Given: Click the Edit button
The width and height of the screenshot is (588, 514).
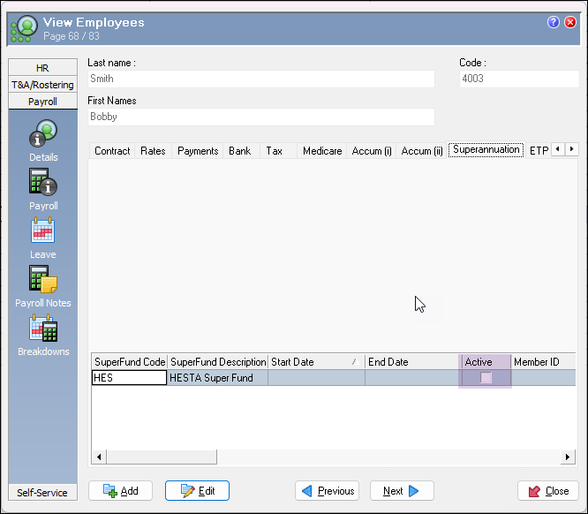Looking at the screenshot, I should coord(197,491).
